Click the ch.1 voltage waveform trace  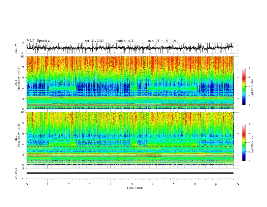click(x=130, y=48)
